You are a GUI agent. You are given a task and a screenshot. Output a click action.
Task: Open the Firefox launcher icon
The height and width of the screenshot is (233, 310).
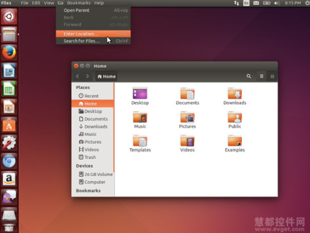click(x=9, y=53)
